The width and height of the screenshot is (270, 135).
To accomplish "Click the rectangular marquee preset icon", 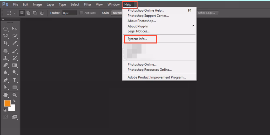I will point(8,13).
